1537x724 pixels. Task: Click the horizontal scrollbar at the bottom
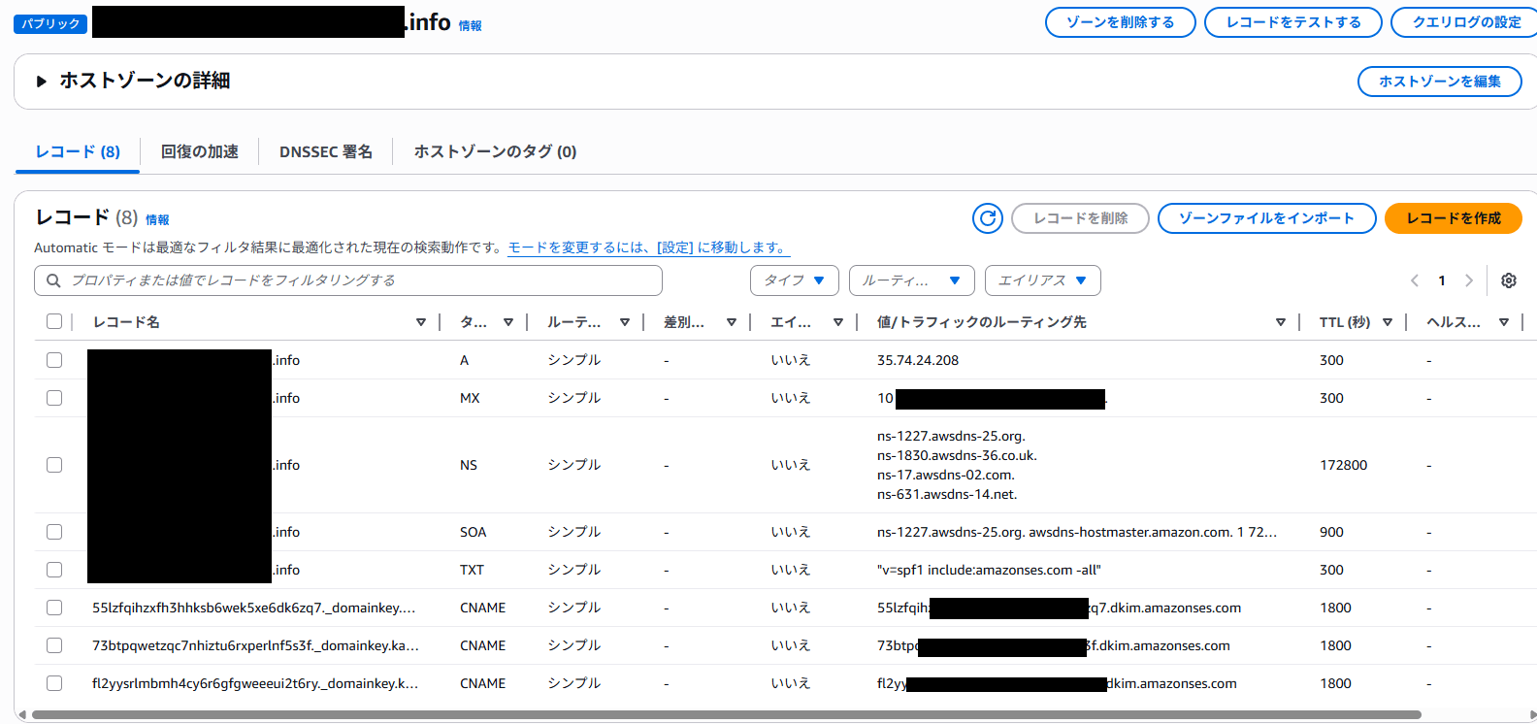726,715
